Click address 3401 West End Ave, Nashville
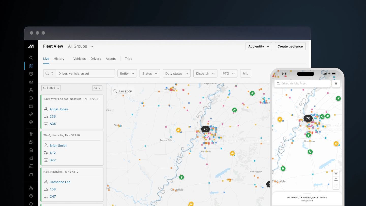The image size is (366, 206). click(x=71, y=99)
